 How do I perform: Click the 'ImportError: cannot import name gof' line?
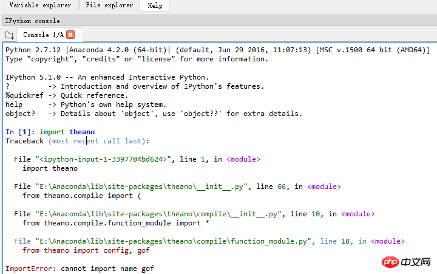[x=80, y=269]
